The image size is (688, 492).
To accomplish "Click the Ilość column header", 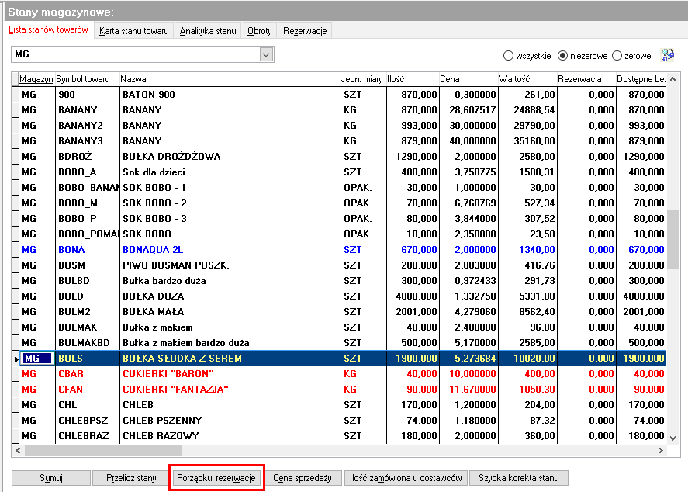I will pyautogui.click(x=413, y=79).
